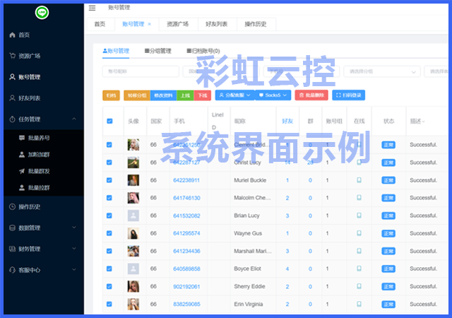Open 资源广场 from the sidebar
Viewport: 452px width, 318px height.
[x=29, y=56]
